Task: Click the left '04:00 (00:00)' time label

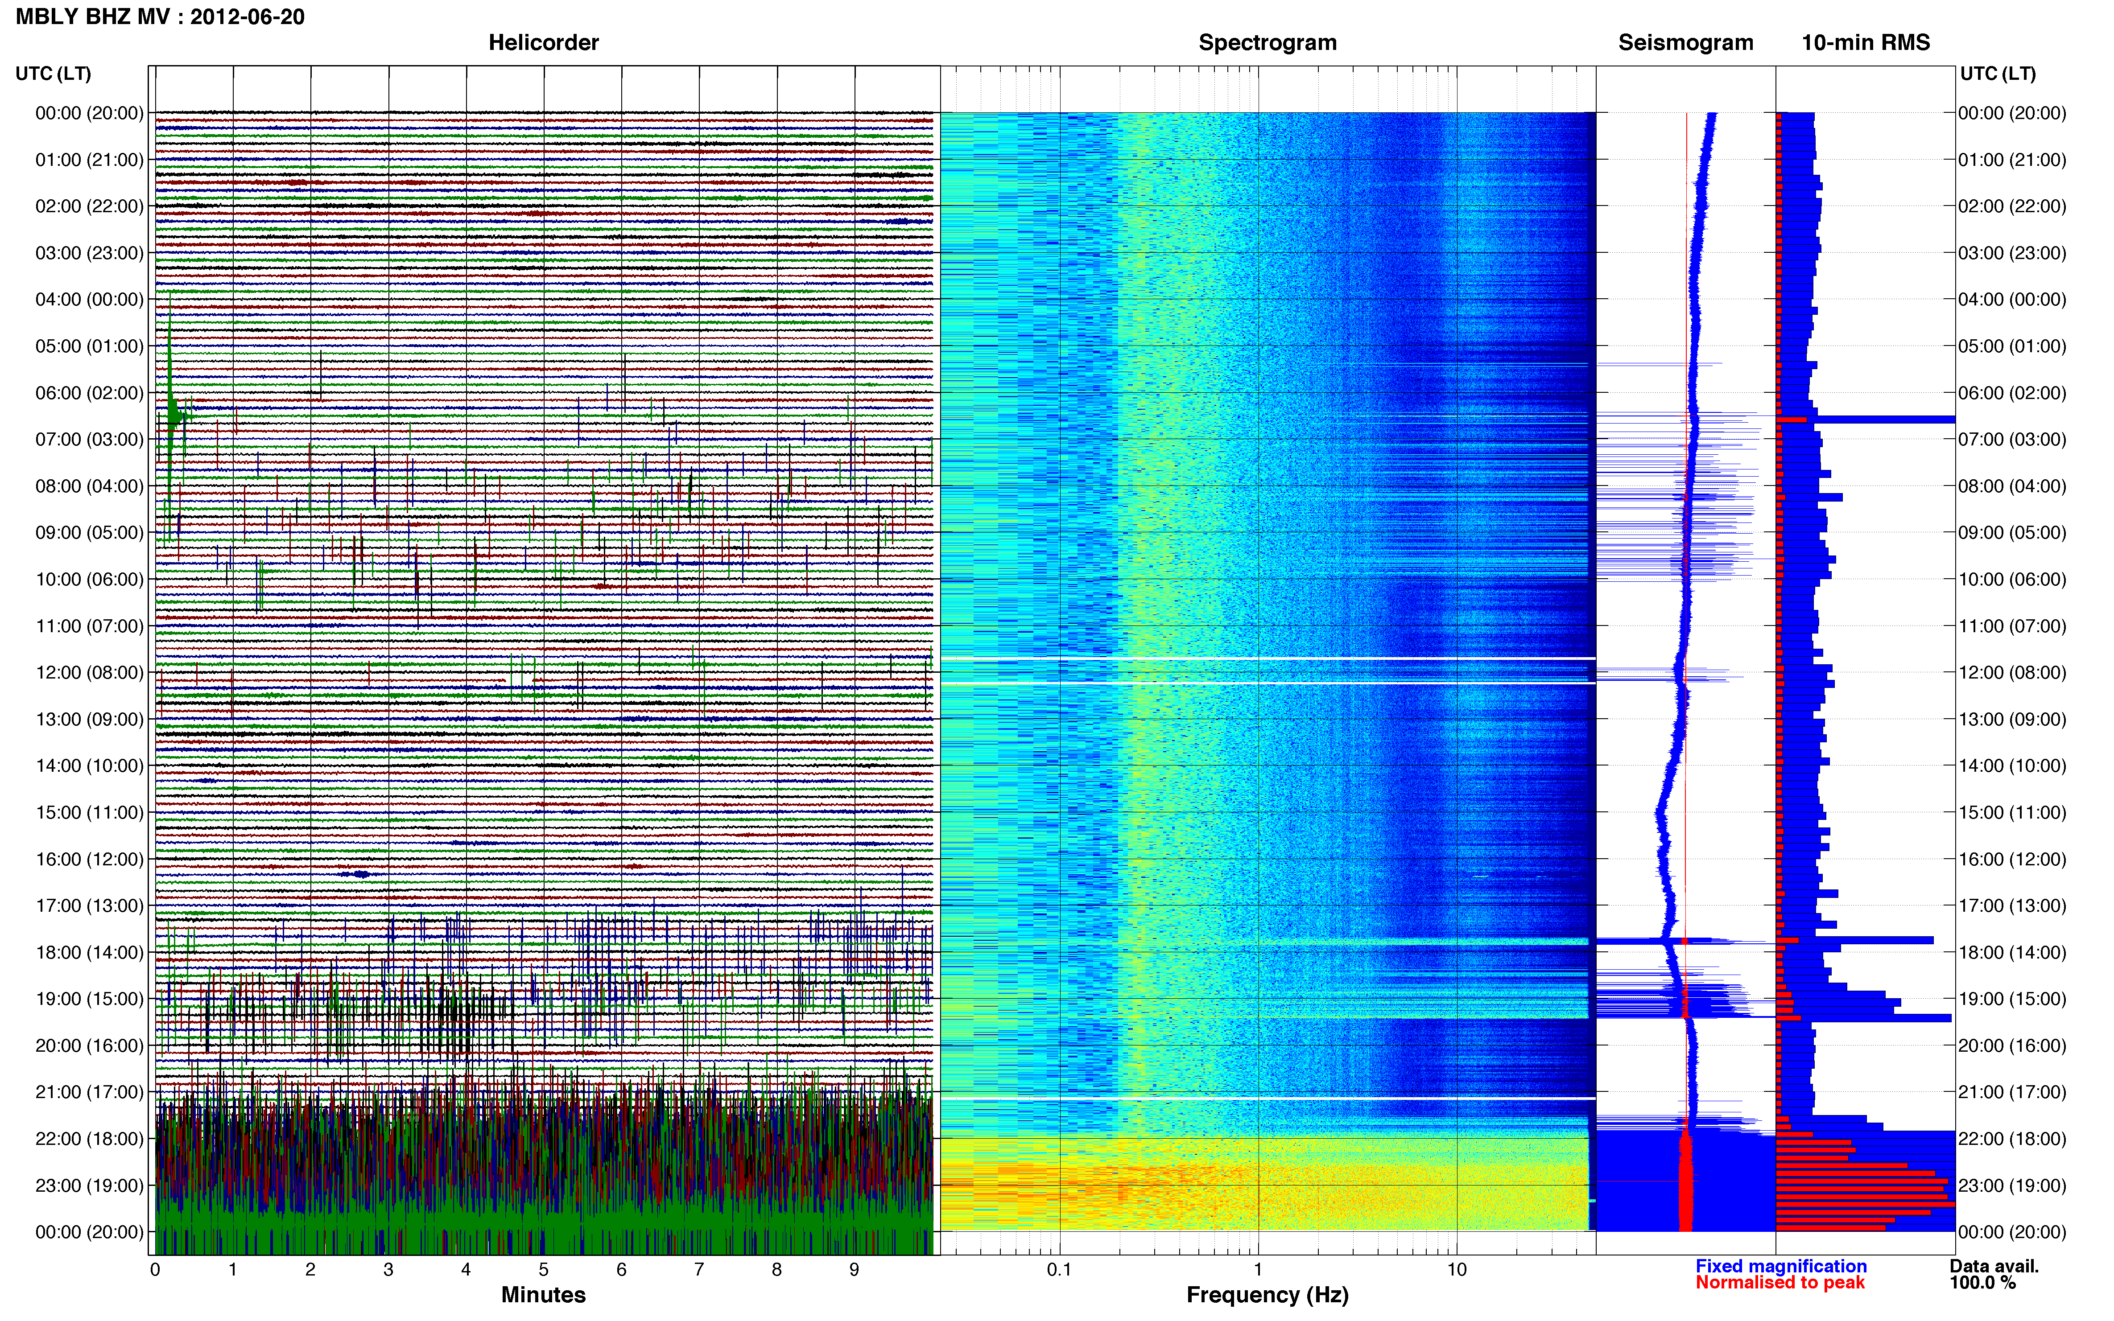Action: [x=89, y=300]
